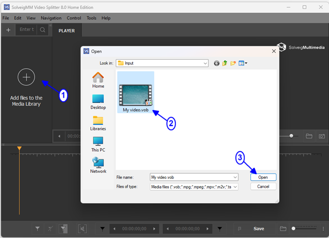Image resolution: width=329 pixels, height=238 pixels.
Task: Select Network in the places sidebar
Action: (x=98, y=166)
